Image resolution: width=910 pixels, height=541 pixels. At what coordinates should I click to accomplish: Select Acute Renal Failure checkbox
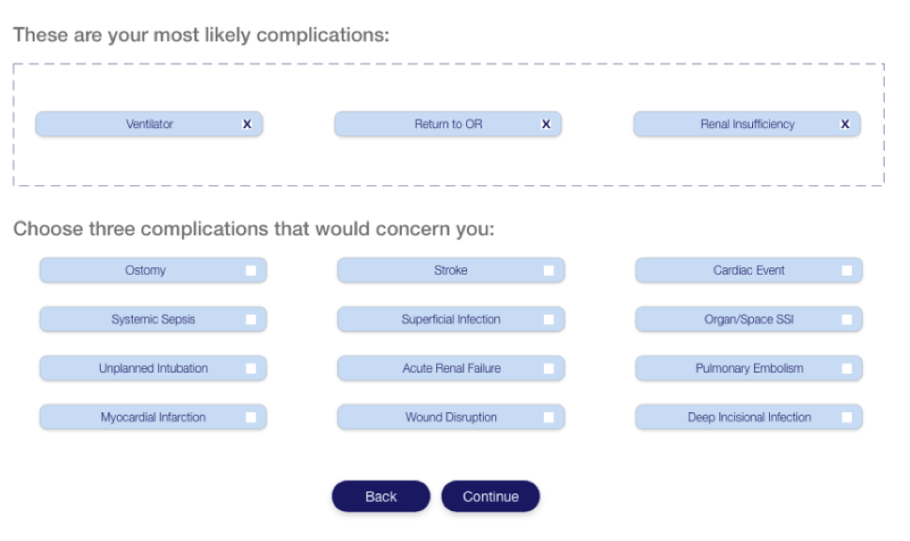point(548,368)
